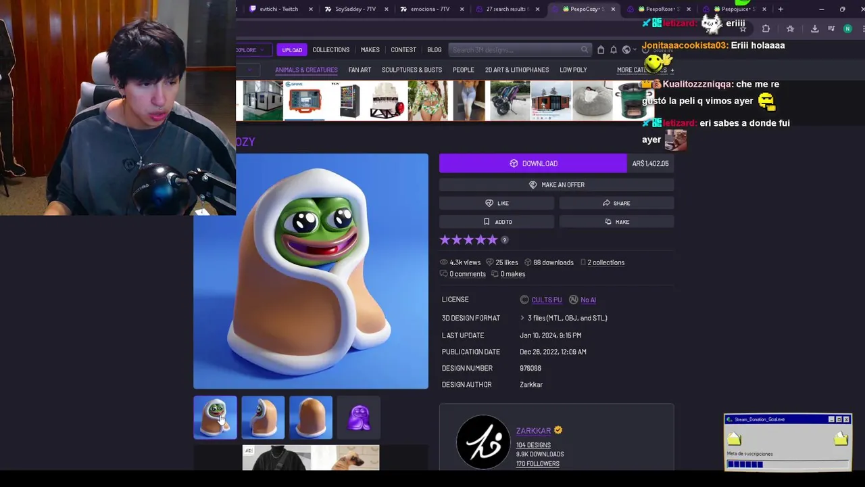Click Make an Offer button
865x487 pixels.
(x=556, y=185)
